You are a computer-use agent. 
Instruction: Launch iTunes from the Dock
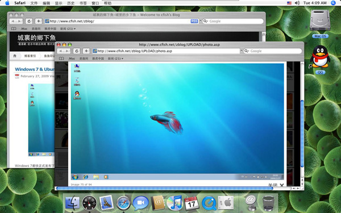click(x=174, y=203)
